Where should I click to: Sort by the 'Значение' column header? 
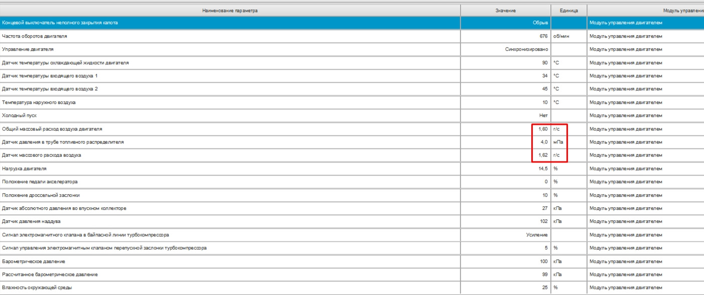(x=506, y=11)
